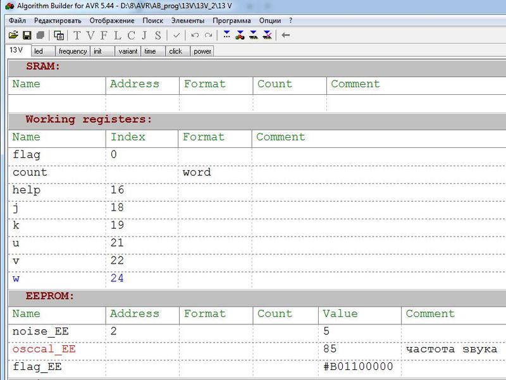Click the open file folder icon
506x380 pixels.
[x=13, y=35]
